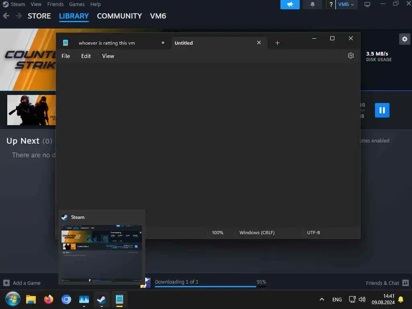The height and width of the screenshot is (309, 412).
Task: Open the VM6 profile tab
Action: tap(158, 16)
